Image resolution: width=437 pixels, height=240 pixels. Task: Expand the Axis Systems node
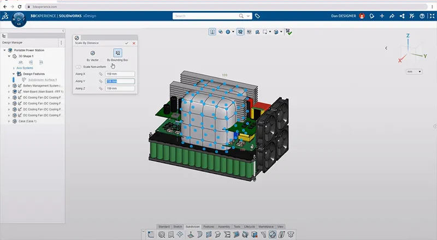click(14, 68)
